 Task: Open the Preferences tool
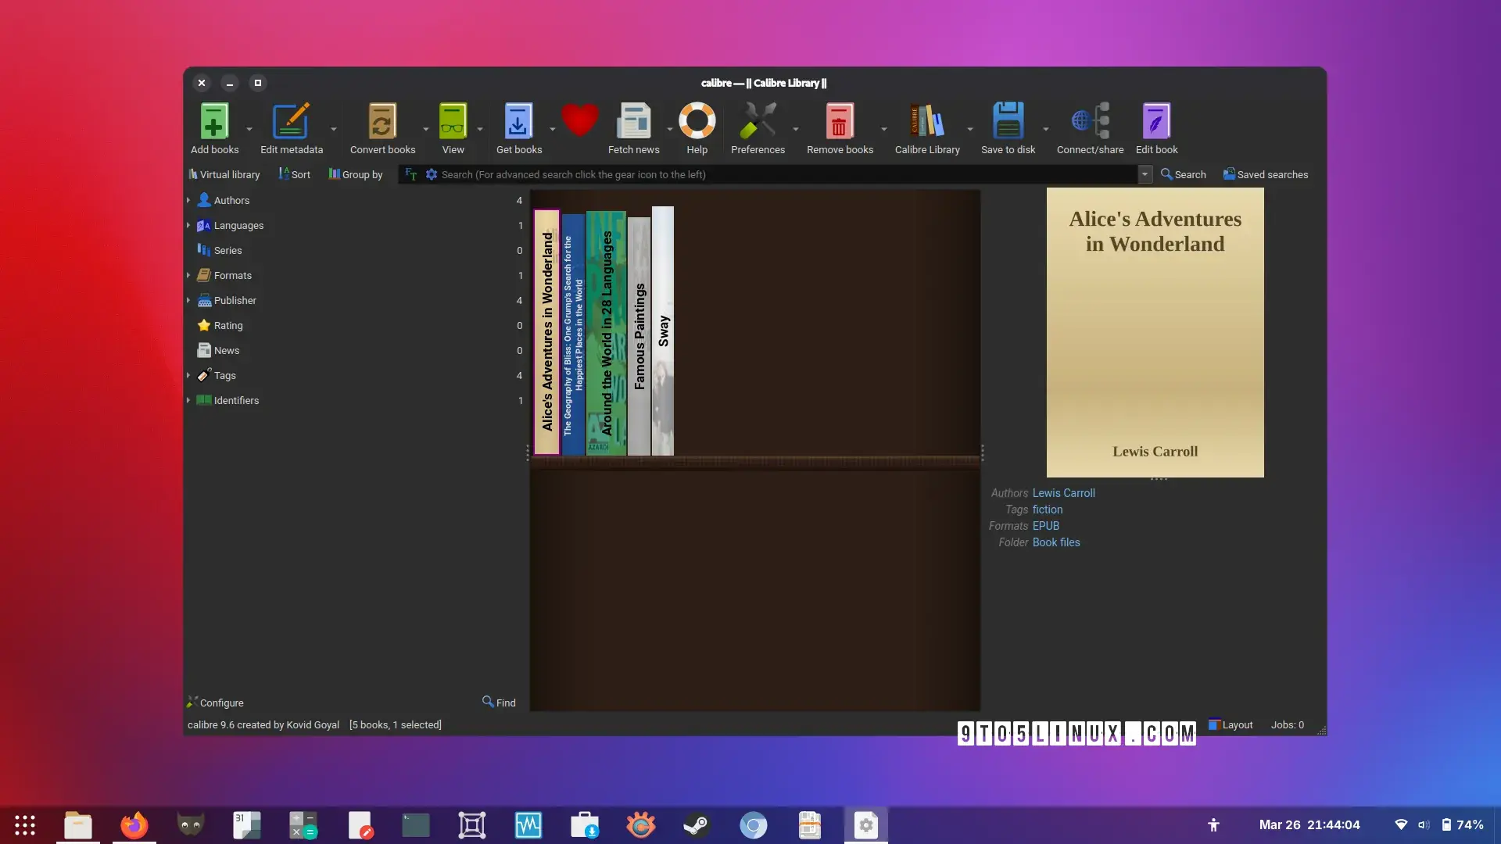(x=758, y=122)
